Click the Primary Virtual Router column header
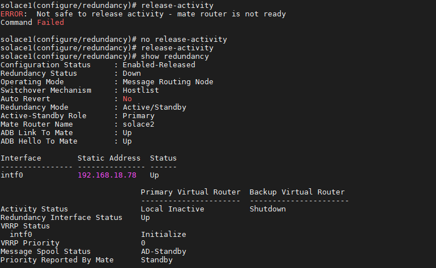The height and width of the screenshot is (268, 436). click(190, 192)
